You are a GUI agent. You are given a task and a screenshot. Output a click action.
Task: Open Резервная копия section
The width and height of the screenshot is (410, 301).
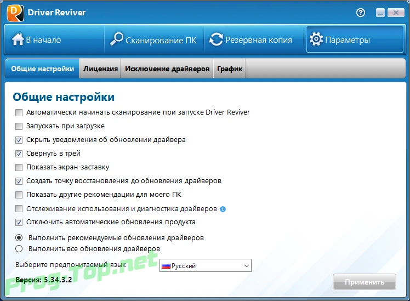point(254,39)
